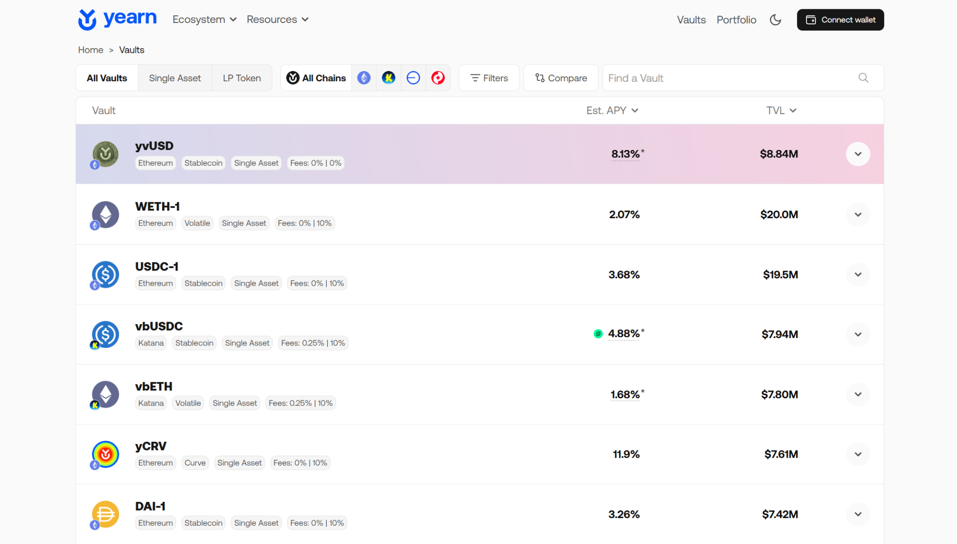Screen dimensions: 957x544
Task: Click the Katana tag on vbUSDC
Action: pos(151,343)
